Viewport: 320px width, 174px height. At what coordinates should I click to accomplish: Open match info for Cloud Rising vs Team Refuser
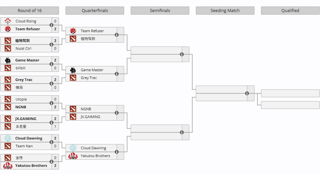[x=51, y=25]
